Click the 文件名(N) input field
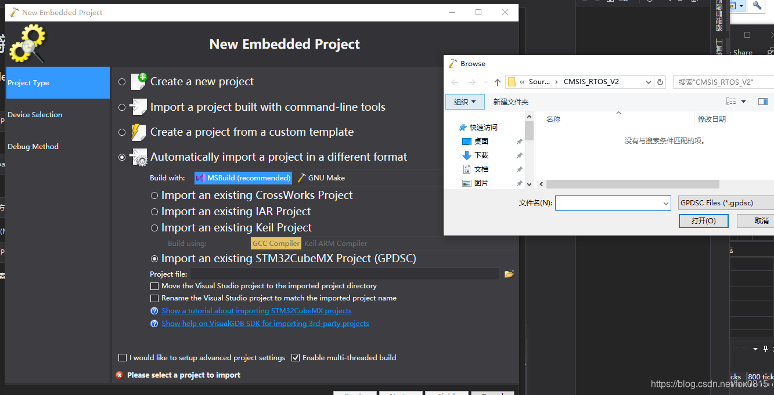This screenshot has width=774, height=395. point(608,203)
